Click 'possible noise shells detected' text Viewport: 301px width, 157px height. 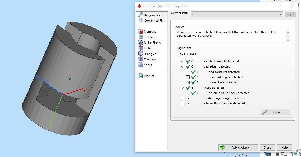click(229, 93)
